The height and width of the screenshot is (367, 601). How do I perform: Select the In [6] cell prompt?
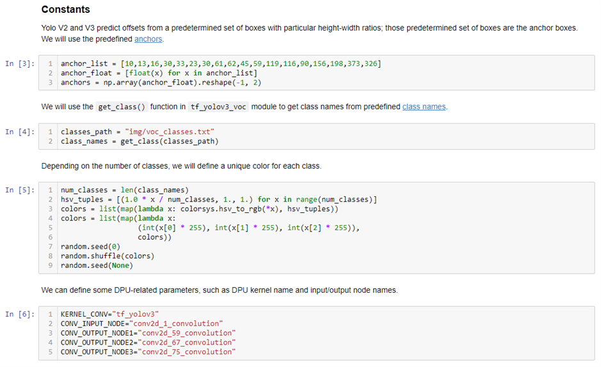pos(20,314)
